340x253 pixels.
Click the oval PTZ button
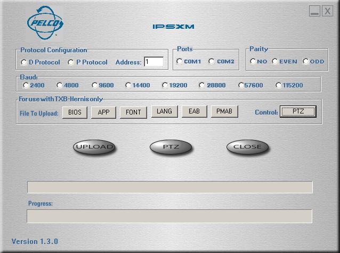coord(171,147)
